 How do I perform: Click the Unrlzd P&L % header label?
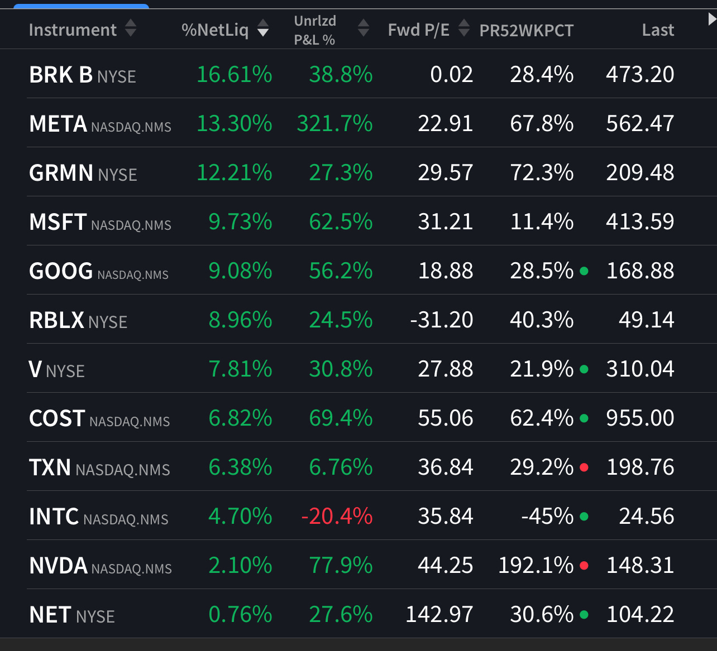click(x=315, y=30)
